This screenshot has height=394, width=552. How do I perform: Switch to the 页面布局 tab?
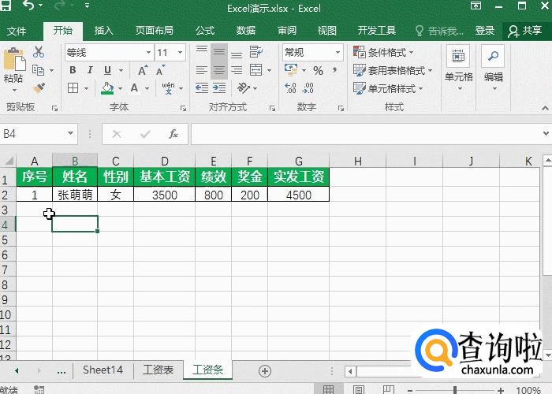coord(155,31)
